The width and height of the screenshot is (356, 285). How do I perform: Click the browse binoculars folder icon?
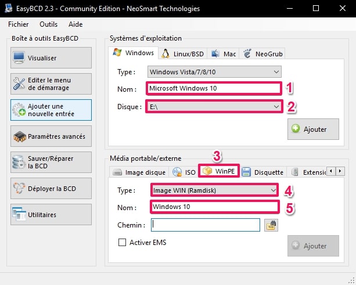[271, 225]
